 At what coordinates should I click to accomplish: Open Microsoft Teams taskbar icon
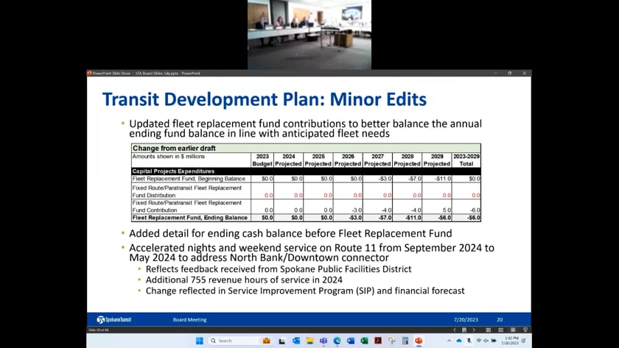324,341
